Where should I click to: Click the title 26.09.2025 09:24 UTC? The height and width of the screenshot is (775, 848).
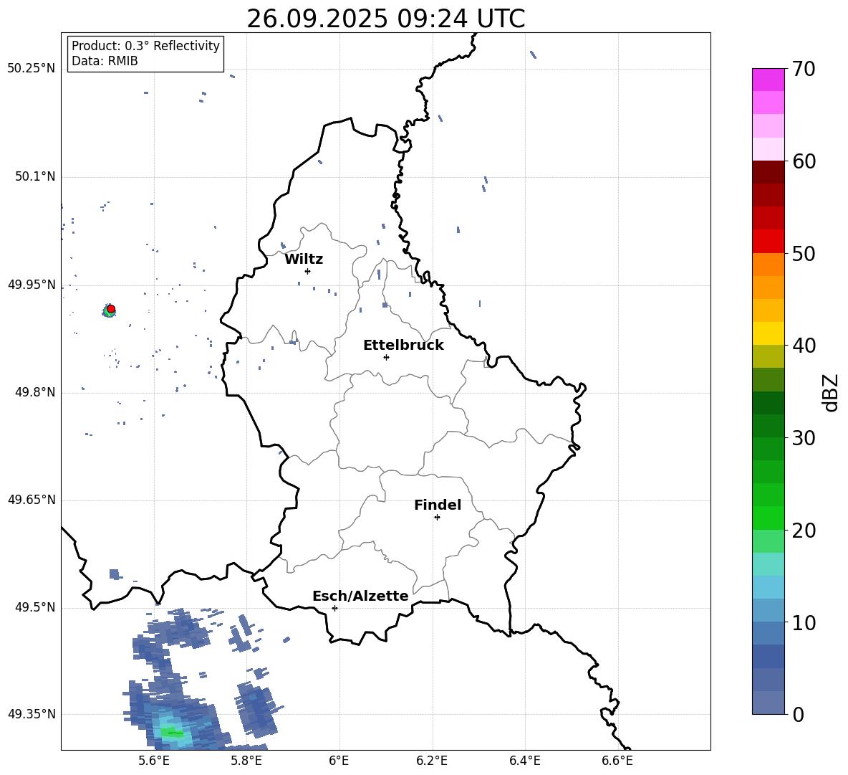pos(385,19)
